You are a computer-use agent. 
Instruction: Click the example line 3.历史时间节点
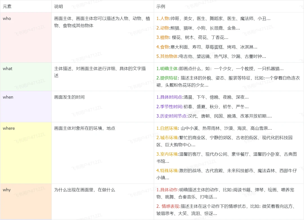pyautogui.click(x=214, y=116)
